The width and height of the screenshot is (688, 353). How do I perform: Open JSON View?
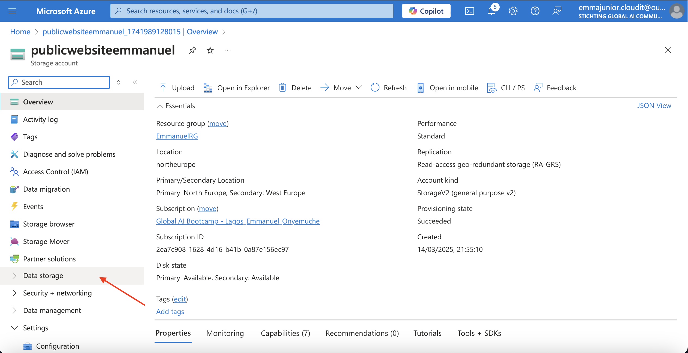click(654, 105)
